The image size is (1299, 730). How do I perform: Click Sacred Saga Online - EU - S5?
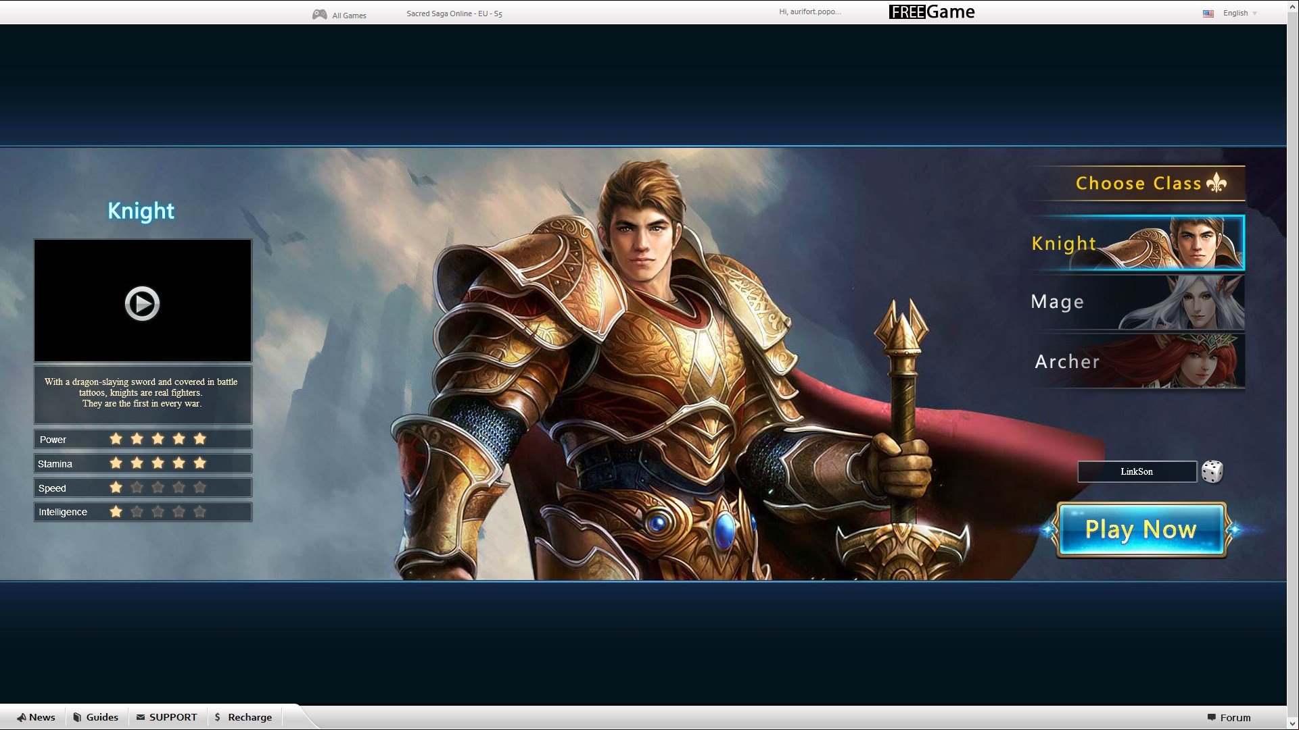click(454, 14)
